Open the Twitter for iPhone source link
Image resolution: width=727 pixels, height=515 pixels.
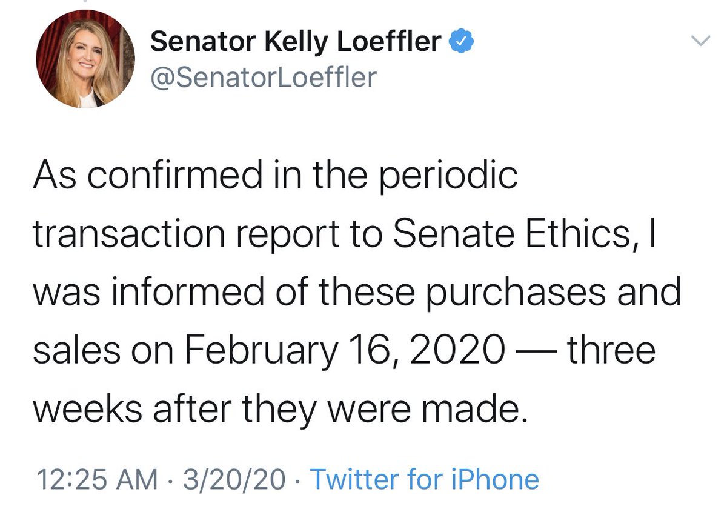[424, 480]
